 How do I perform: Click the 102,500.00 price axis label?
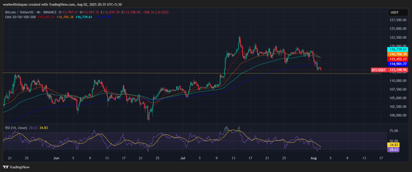click(398, 107)
